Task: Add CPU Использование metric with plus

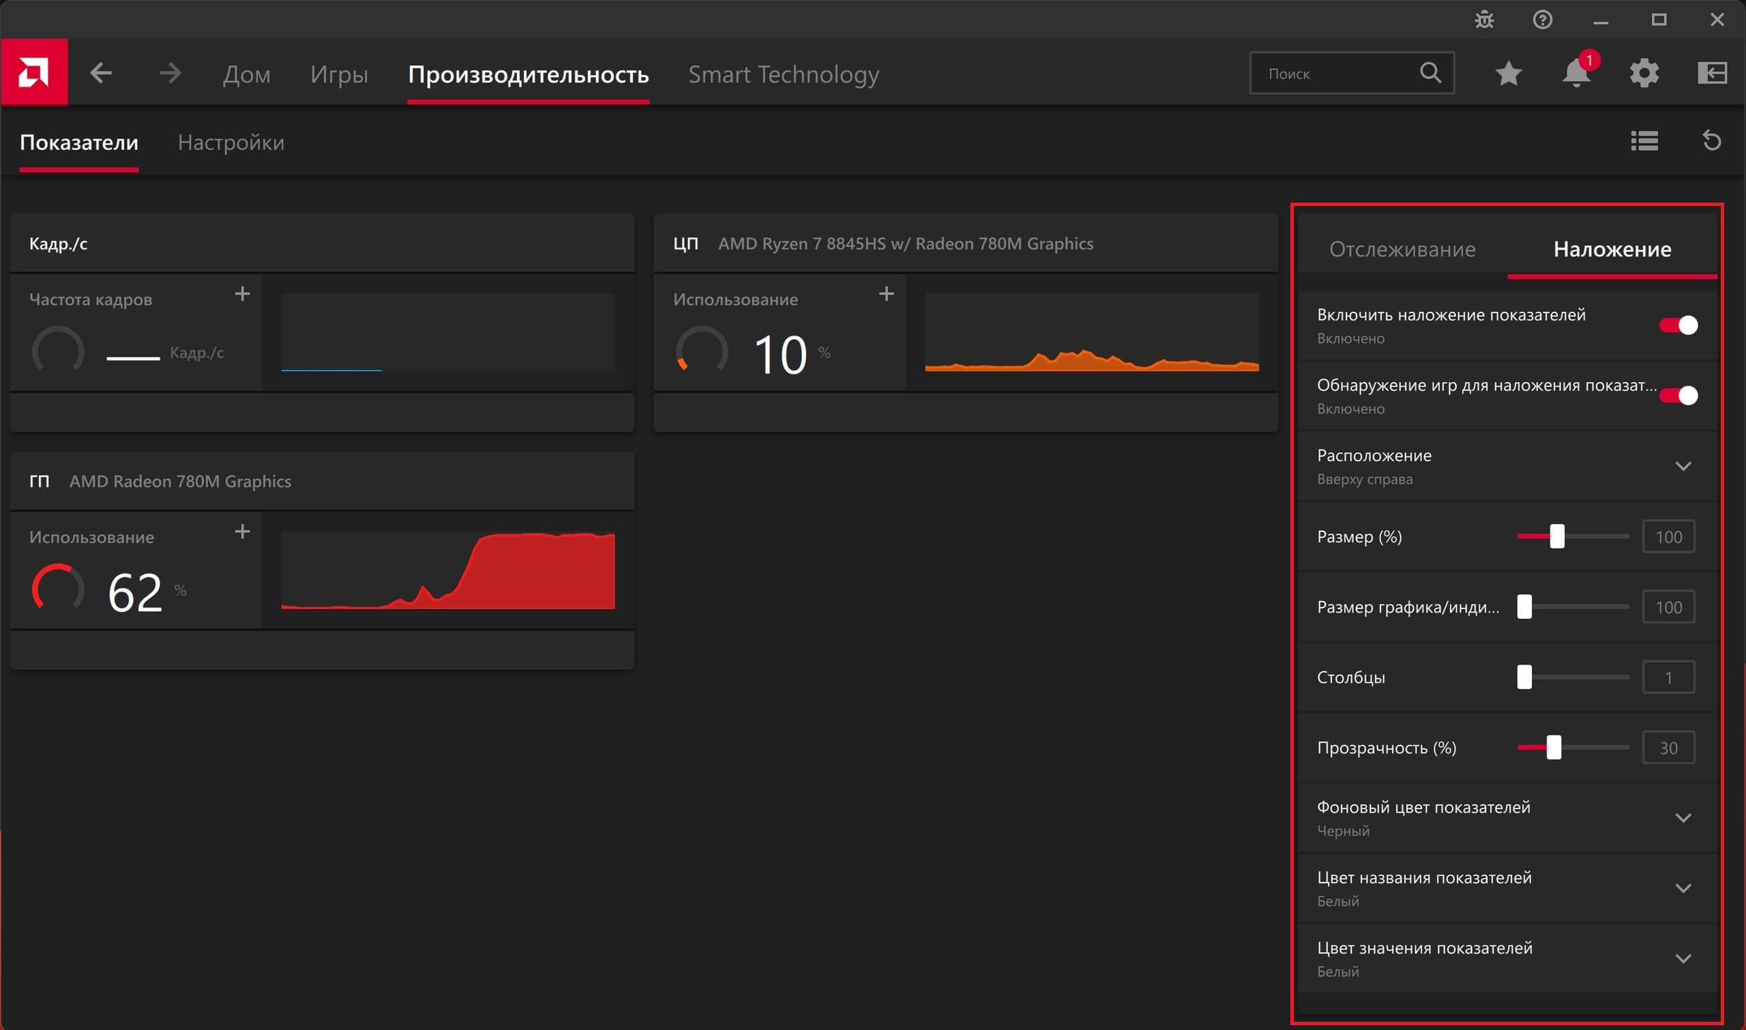Action: 886,294
